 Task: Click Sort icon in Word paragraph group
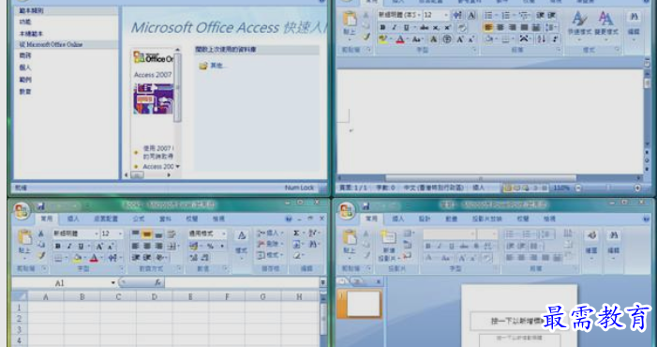(x=542, y=39)
